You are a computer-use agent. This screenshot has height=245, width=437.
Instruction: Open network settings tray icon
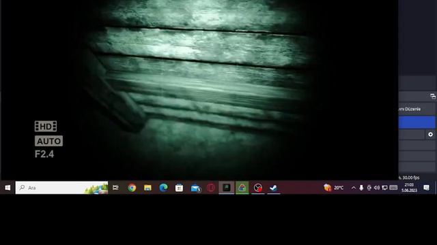pos(384,188)
